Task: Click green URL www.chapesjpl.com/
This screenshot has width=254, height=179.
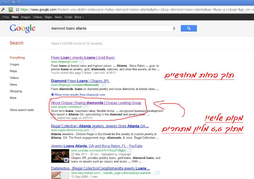Action: tap(64, 62)
